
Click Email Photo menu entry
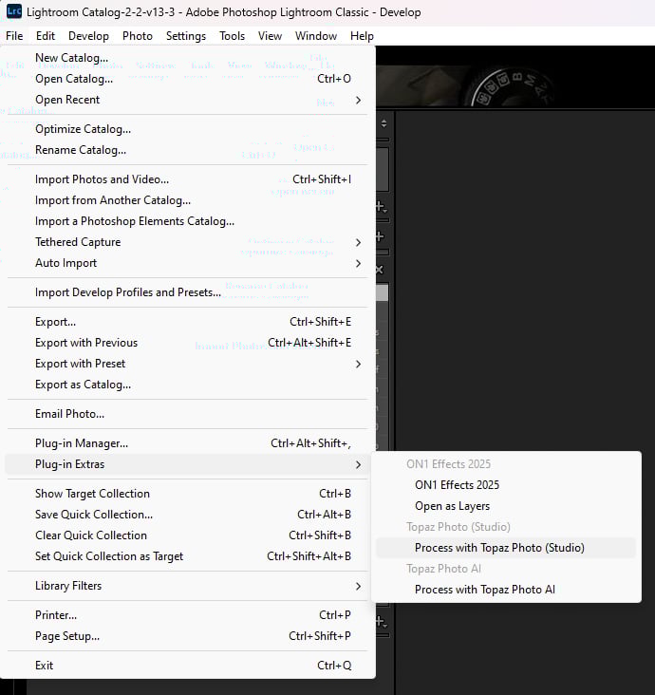(x=69, y=414)
